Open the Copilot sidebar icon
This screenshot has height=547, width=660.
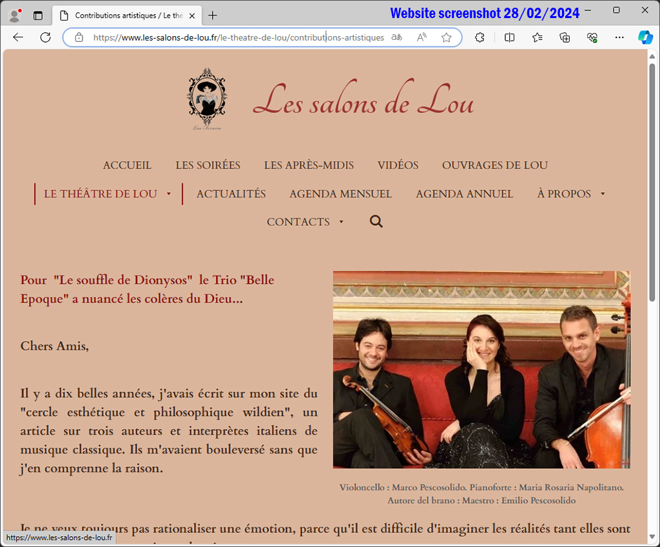[645, 37]
